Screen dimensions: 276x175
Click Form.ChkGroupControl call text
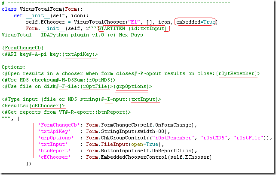click(x=178, y=138)
